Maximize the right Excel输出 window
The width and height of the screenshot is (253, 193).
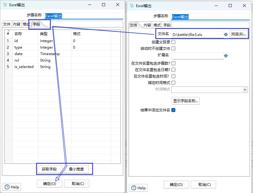pos(230,6)
